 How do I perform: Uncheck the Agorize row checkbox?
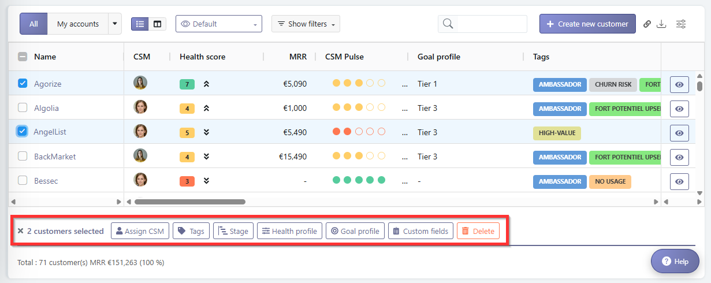coord(23,83)
